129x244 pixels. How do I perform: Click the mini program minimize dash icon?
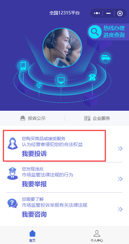(108, 13)
